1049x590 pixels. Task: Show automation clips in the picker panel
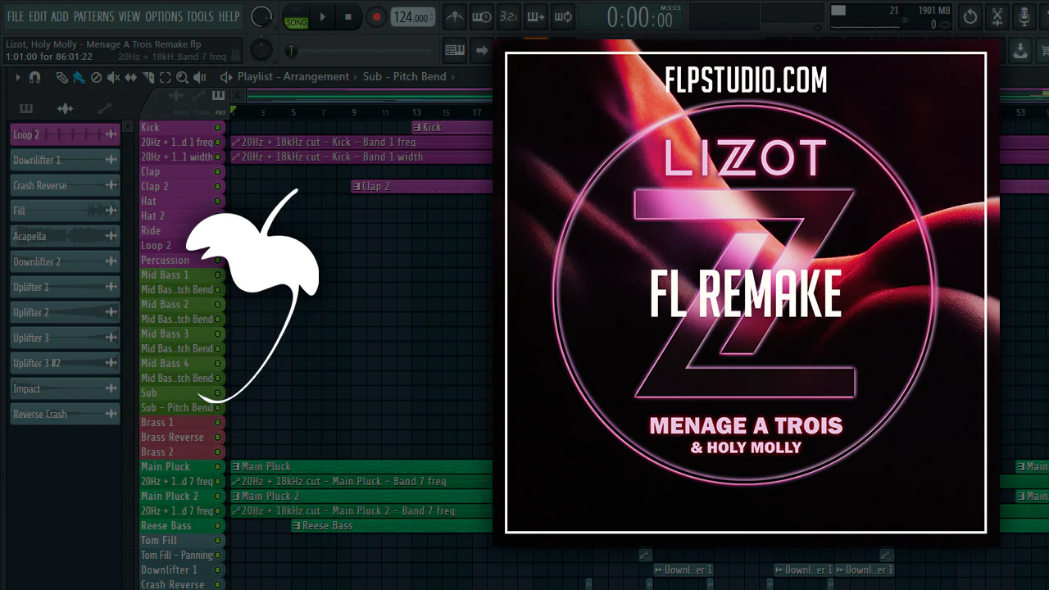click(104, 108)
